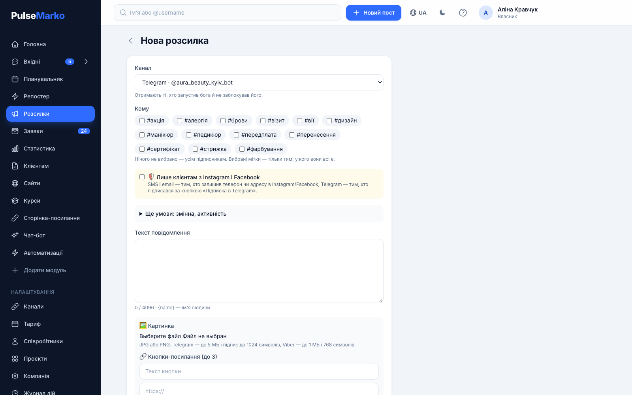The width and height of the screenshot is (632, 395).
Task: Click the Текст кнопки input field
Action: (259, 371)
